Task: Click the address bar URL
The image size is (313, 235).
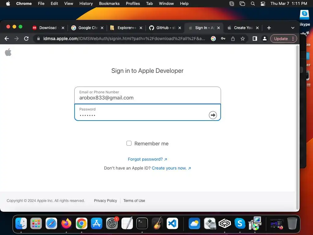Action: (x=124, y=39)
